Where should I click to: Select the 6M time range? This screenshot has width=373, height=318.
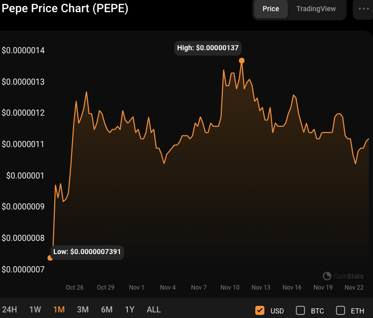coord(107,309)
